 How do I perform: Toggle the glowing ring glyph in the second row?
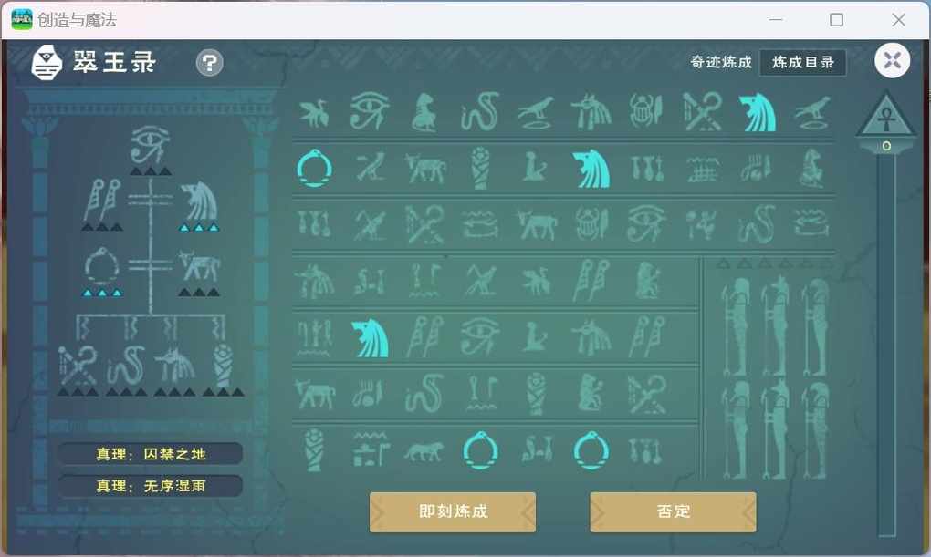click(314, 168)
